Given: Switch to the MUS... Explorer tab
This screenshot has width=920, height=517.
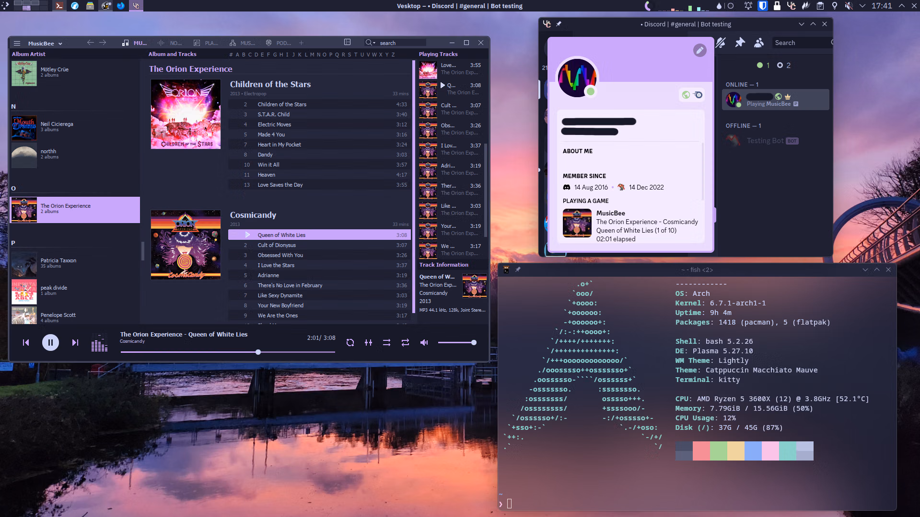Looking at the screenshot, I should click(242, 43).
